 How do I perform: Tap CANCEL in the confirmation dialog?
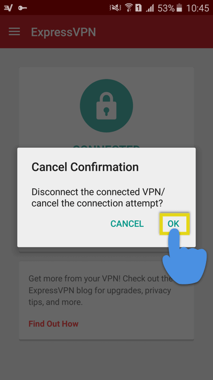[127, 224]
